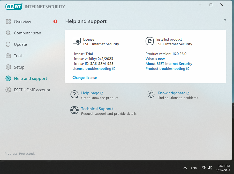Click the 'Help and support' page heading
The image size is (234, 174).
pos(86,21)
